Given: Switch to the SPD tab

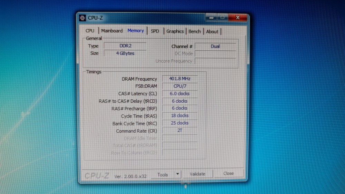Looking at the screenshot, I should point(155,31).
